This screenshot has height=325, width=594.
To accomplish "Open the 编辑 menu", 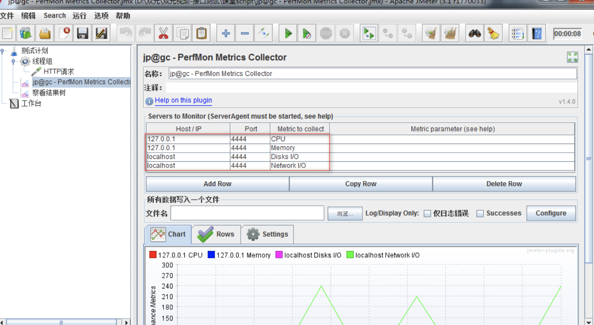I will 28,16.
